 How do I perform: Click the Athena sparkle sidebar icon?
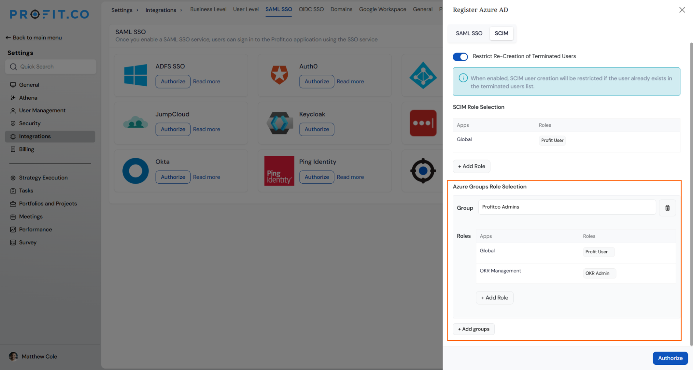coord(13,98)
